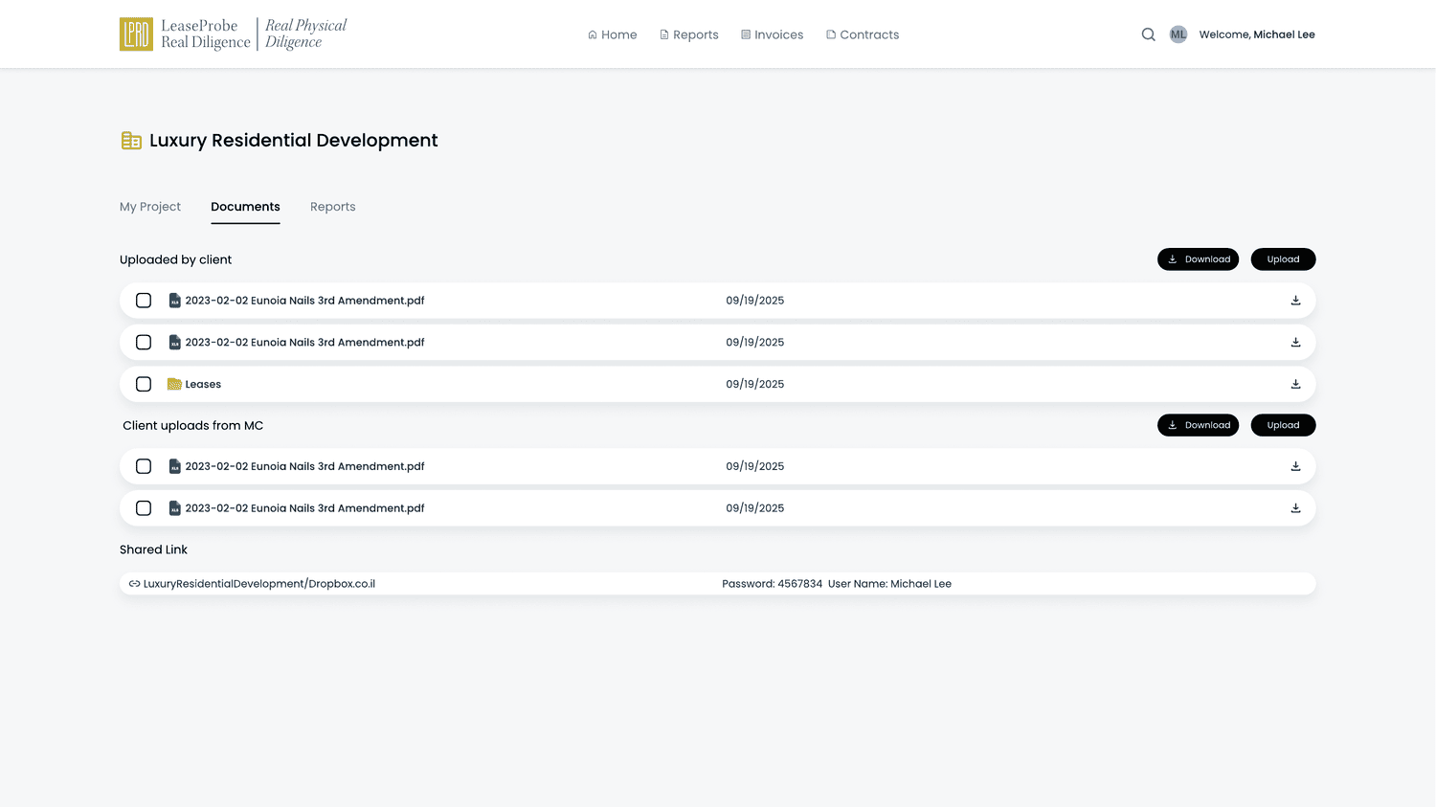Screen dimensions: 1436x807
Task: Open the Reports tab beside Documents
Action: point(332,207)
